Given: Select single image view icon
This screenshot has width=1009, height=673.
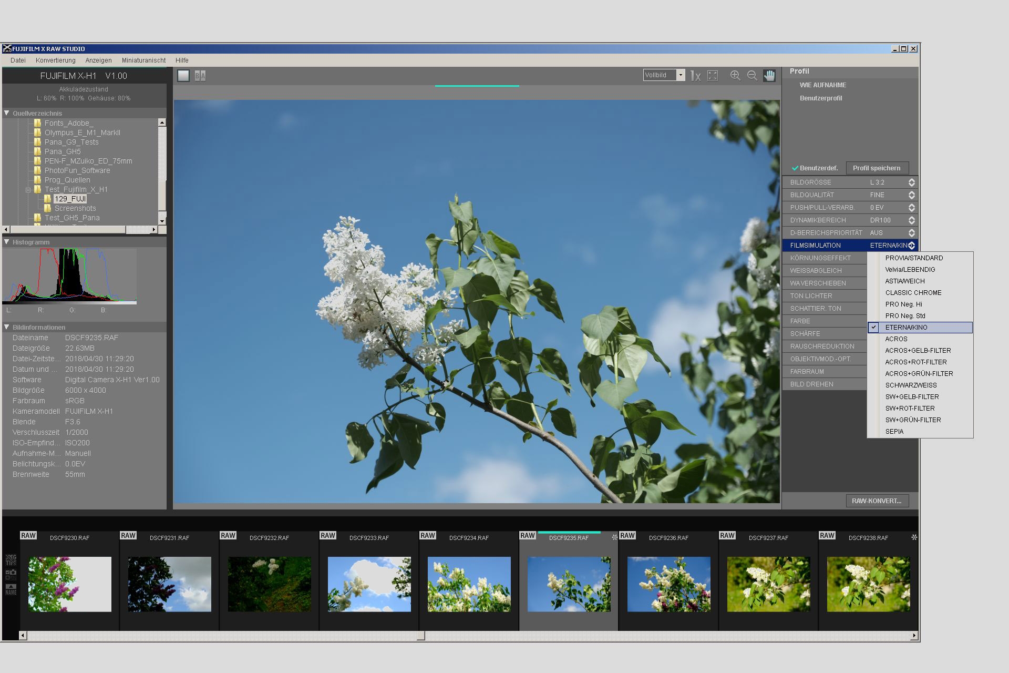Looking at the screenshot, I should coord(183,76).
